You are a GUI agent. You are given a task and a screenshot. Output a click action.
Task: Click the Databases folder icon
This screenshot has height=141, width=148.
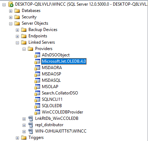pyautogui.click(x=17, y=11)
